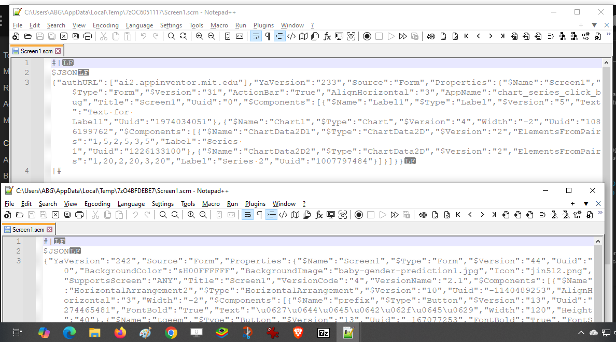The height and width of the screenshot is (342, 616).
Task: Open Settings menu in lower window
Action: [x=163, y=203]
